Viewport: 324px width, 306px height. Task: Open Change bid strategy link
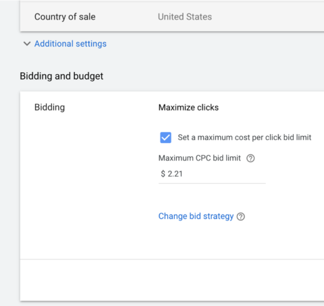click(196, 216)
